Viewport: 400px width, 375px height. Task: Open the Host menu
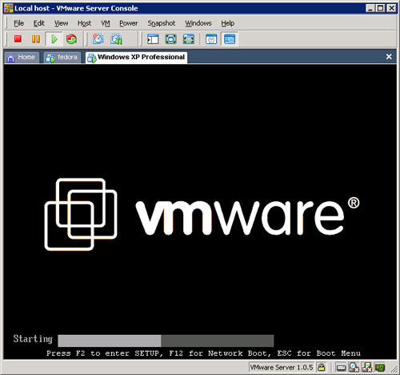(84, 23)
